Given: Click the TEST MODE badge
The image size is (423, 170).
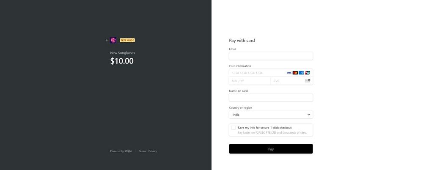Looking at the screenshot, I should click(x=127, y=40).
